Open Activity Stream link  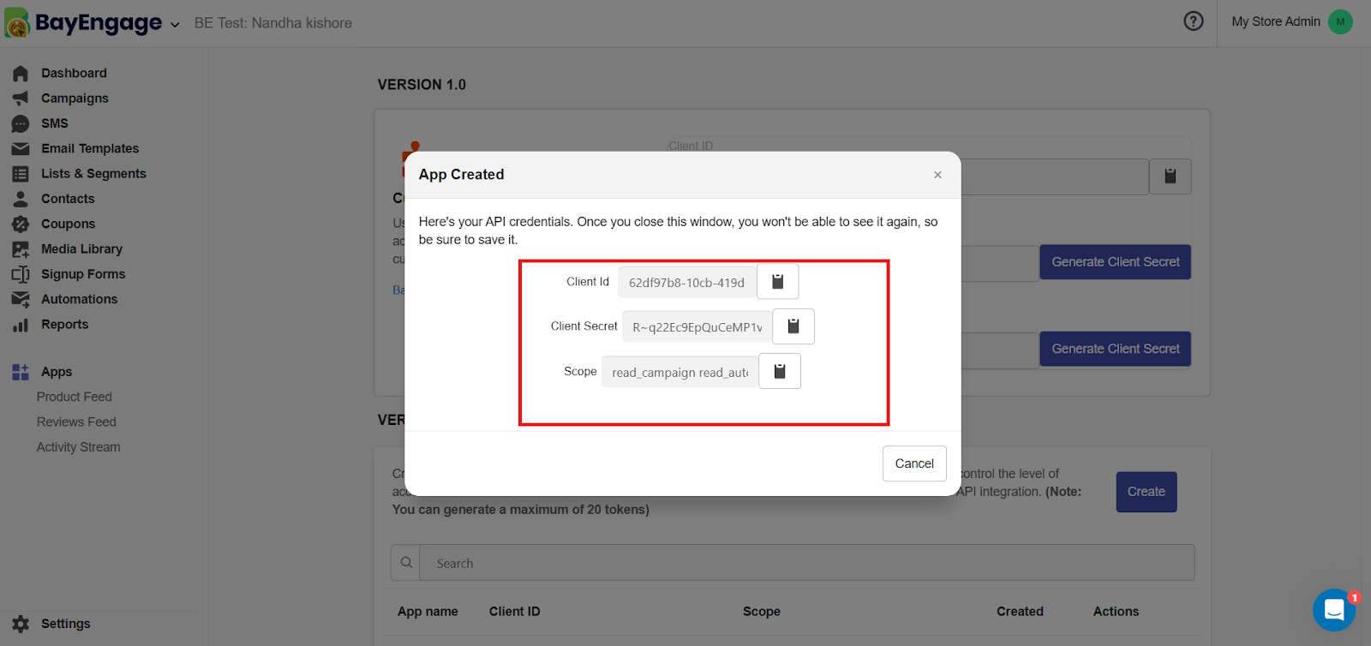[78, 447]
